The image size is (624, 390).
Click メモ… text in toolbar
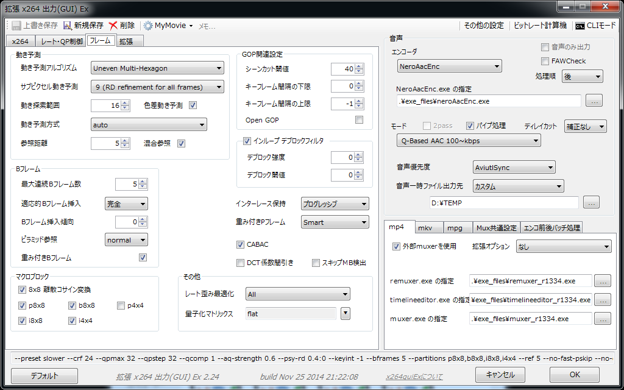207,26
